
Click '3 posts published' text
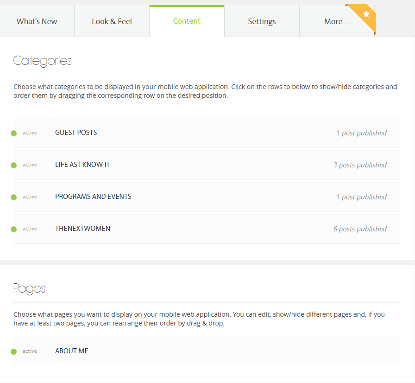coord(360,165)
